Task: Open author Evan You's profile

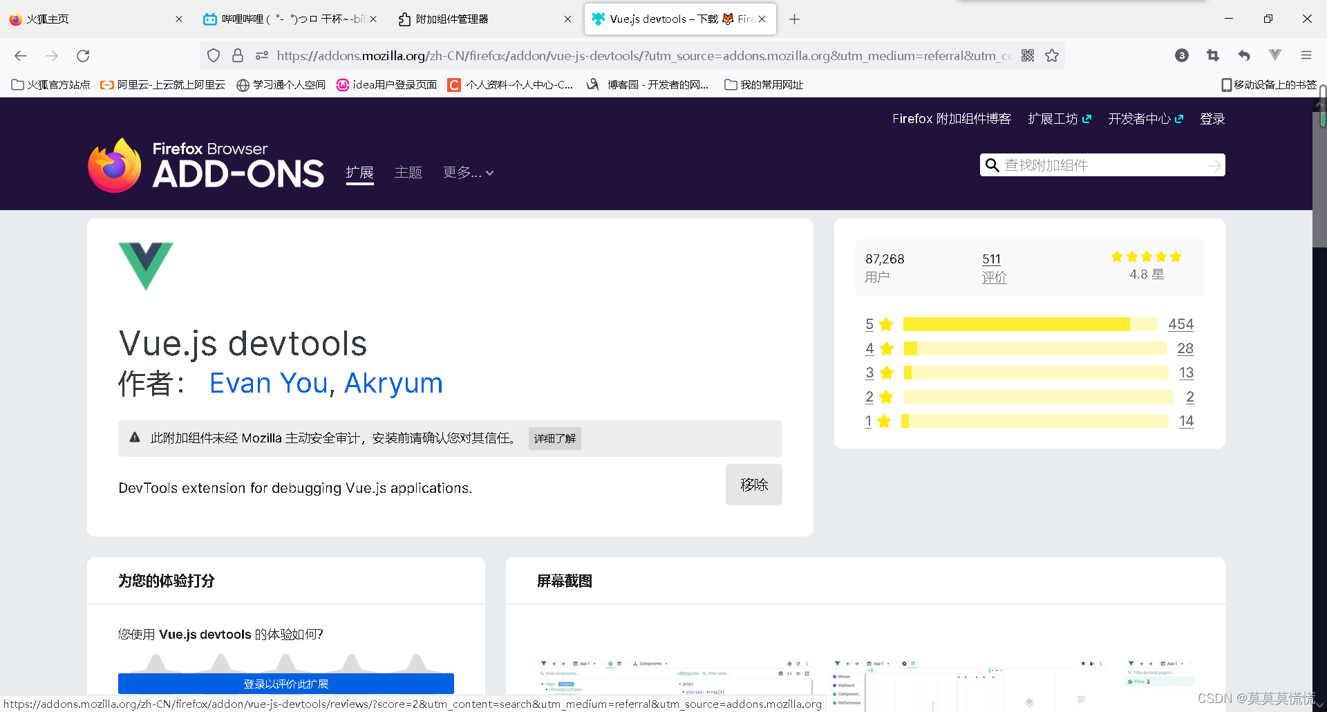Action: coord(268,384)
